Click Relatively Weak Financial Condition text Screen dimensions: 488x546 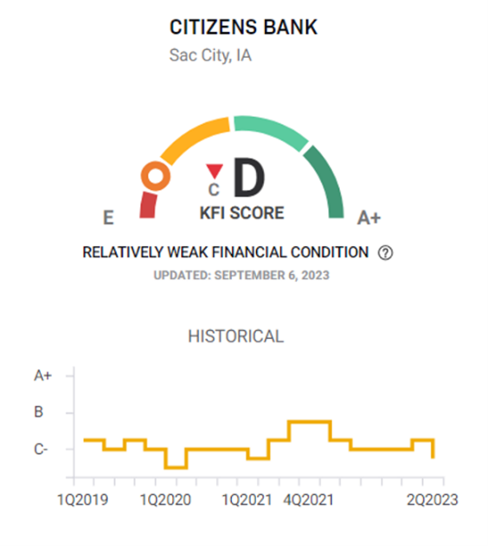(x=226, y=252)
